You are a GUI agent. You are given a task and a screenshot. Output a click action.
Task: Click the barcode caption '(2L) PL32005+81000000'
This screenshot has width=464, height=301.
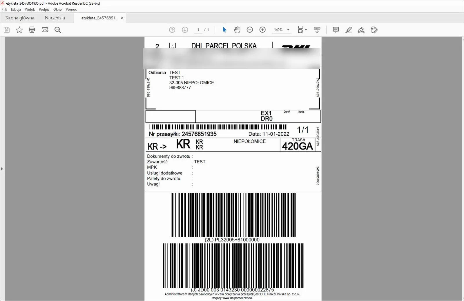click(232, 240)
